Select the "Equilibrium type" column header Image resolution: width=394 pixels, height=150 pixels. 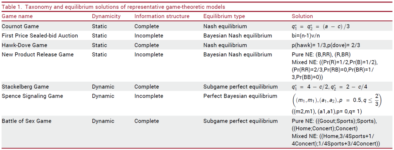[x=224, y=16]
